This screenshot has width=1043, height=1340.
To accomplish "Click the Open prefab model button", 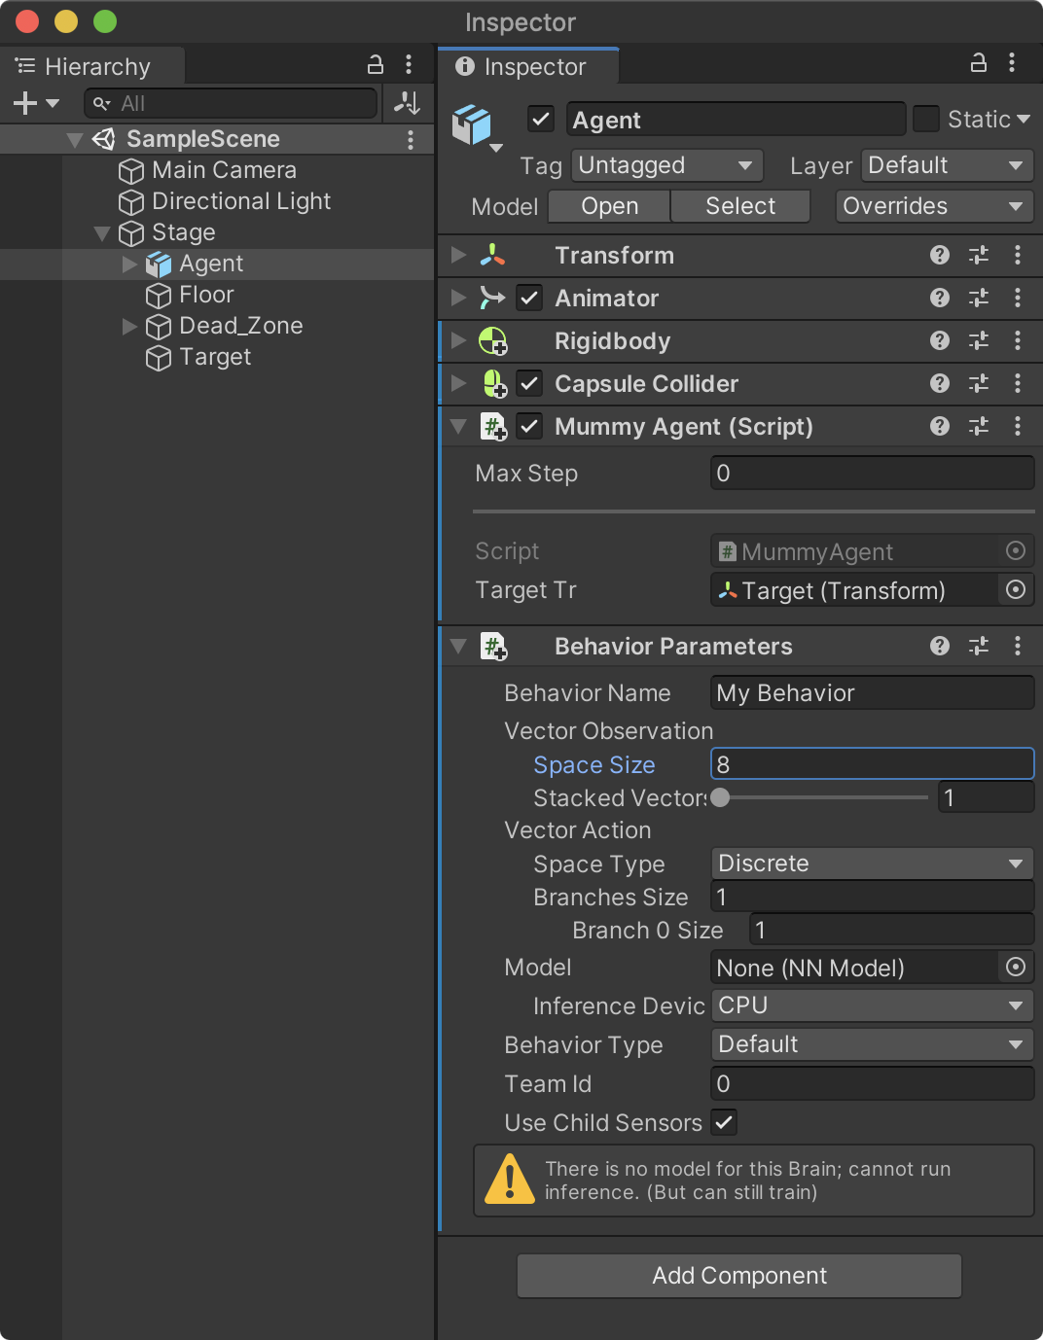I will click(609, 206).
